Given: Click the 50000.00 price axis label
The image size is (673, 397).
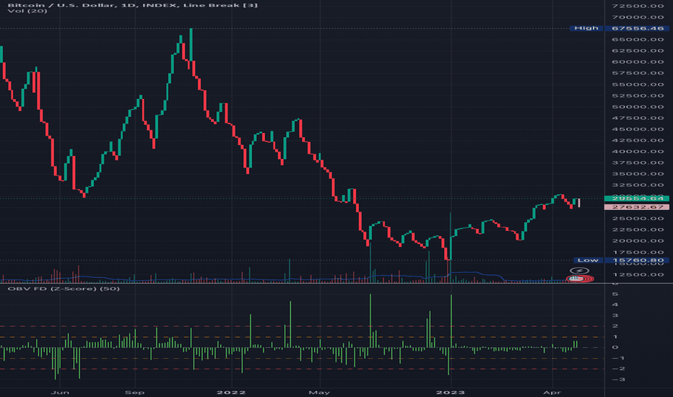Looking at the screenshot, I should (638, 107).
